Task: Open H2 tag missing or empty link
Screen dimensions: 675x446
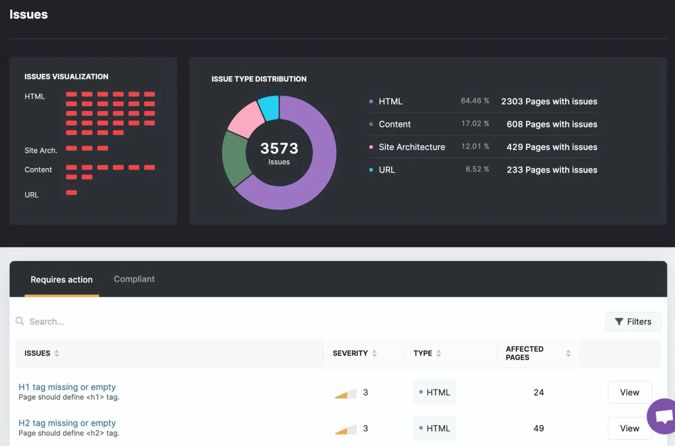Action: point(67,423)
